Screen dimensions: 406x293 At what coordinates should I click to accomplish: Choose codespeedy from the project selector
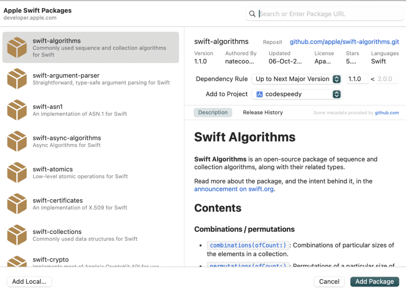296,94
